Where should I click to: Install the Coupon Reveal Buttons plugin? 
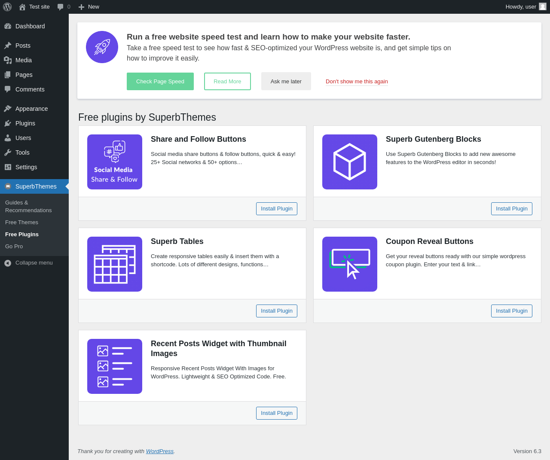coord(512,311)
